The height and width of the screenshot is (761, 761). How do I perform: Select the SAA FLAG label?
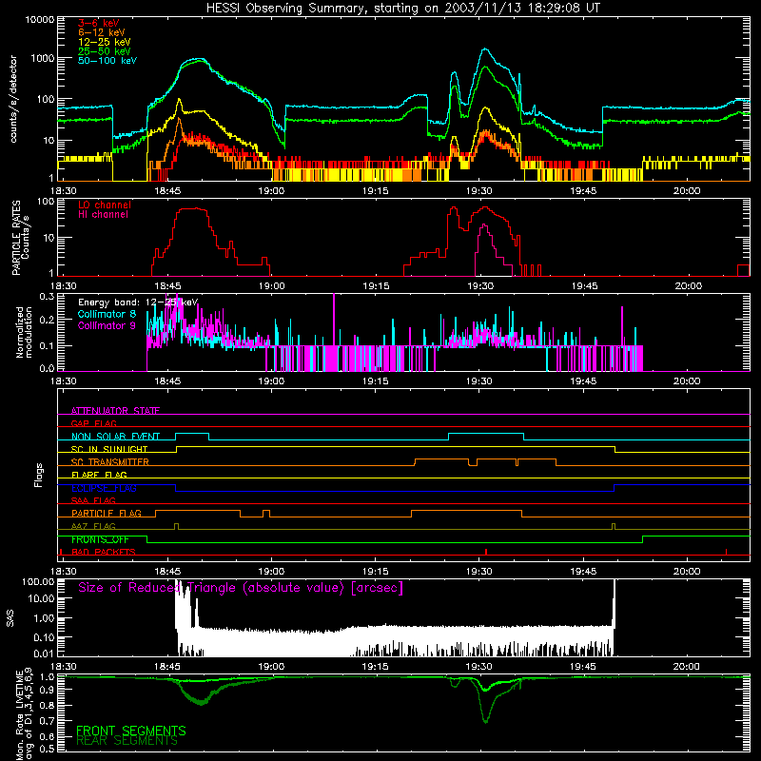click(93, 500)
